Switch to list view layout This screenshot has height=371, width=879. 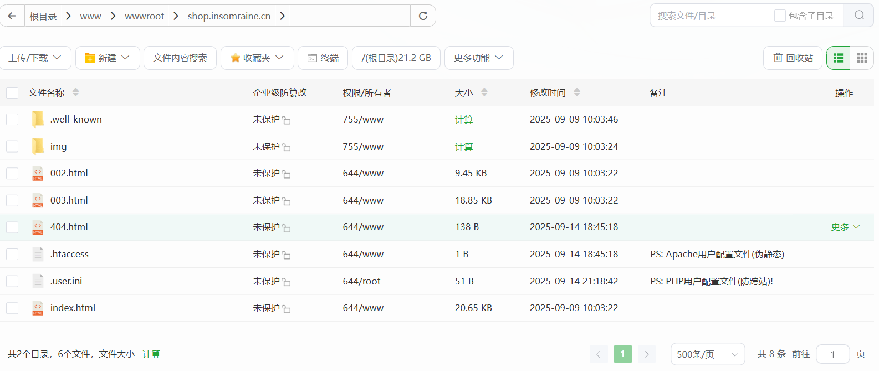pyautogui.click(x=838, y=58)
